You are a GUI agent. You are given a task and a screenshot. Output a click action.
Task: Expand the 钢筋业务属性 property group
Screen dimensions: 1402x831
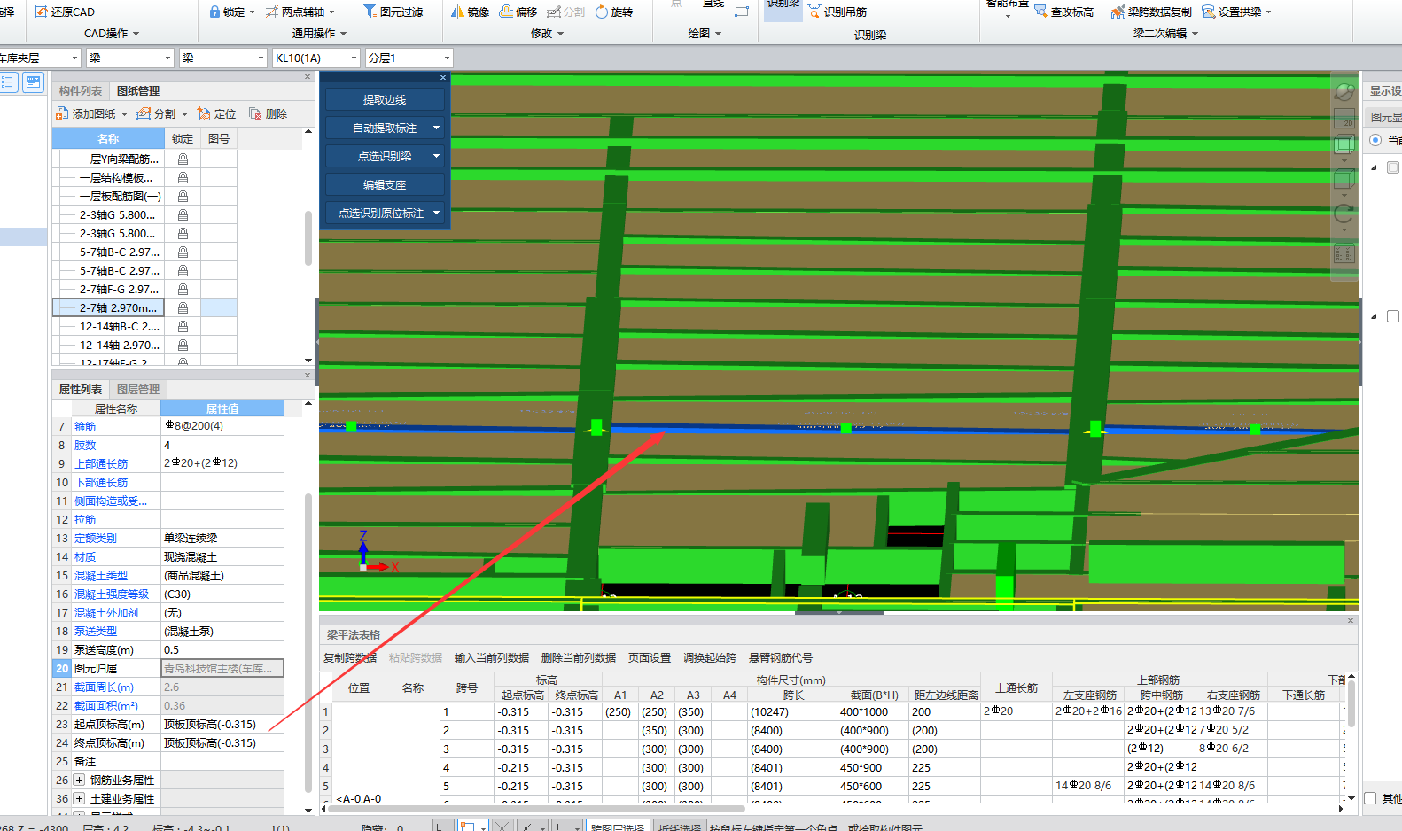(79, 781)
